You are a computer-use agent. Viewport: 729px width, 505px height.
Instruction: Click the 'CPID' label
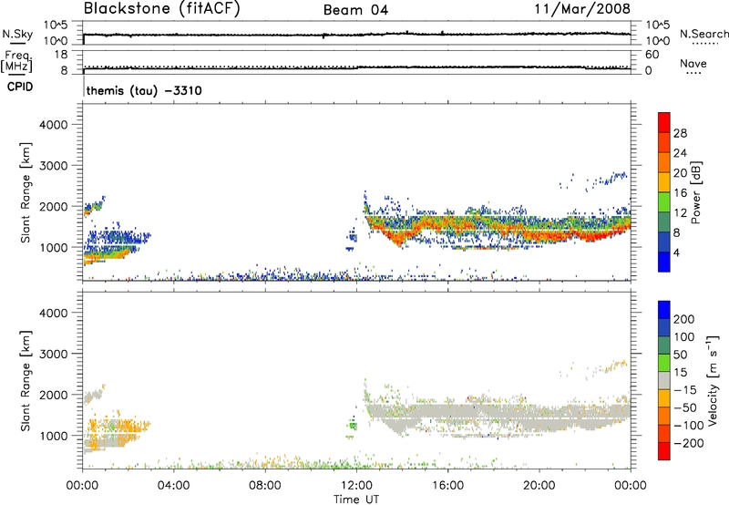pos(20,87)
